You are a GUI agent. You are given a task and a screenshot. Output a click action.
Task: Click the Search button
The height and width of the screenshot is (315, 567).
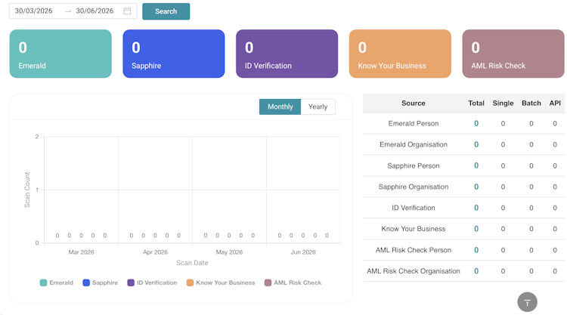pyautogui.click(x=166, y=11)
